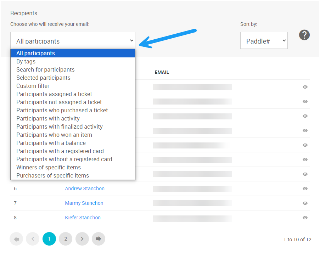Open the Sort by Paddle# dropdown
This screenshot has height=253, width=320.
264,41
